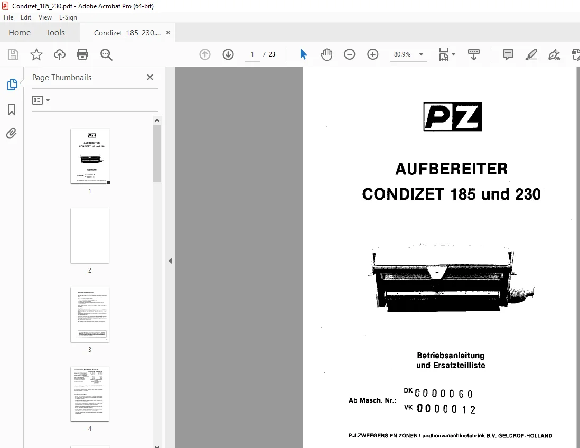Click the page number input field

point(252,54)
